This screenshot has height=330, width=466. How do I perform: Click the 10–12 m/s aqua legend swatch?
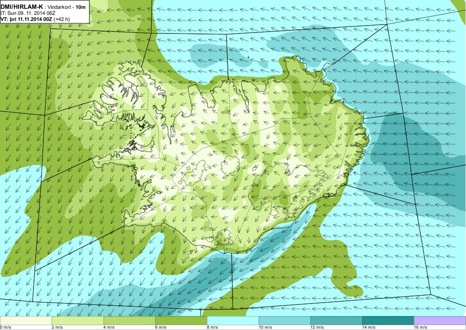click(x=284, y=320)
